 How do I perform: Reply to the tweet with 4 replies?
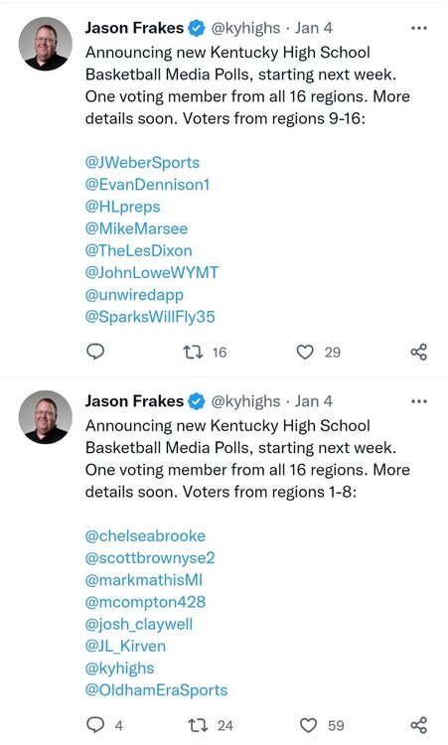click(x=95, y=725)
